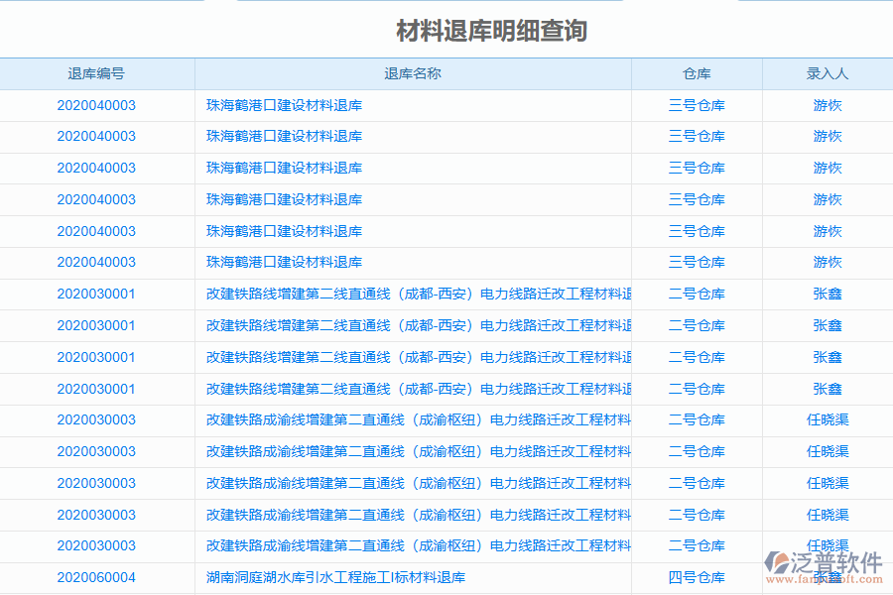Screen dimensions: 893x595
Task: Click entry person 任晓渠
Action: coord(828,420)
